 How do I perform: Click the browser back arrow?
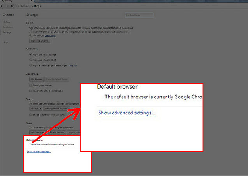[2, 6]
